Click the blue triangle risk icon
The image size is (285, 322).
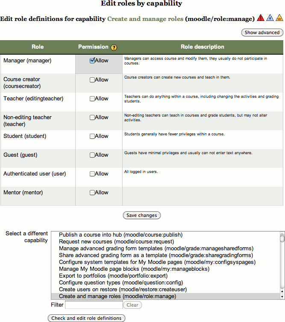(270, 18)
